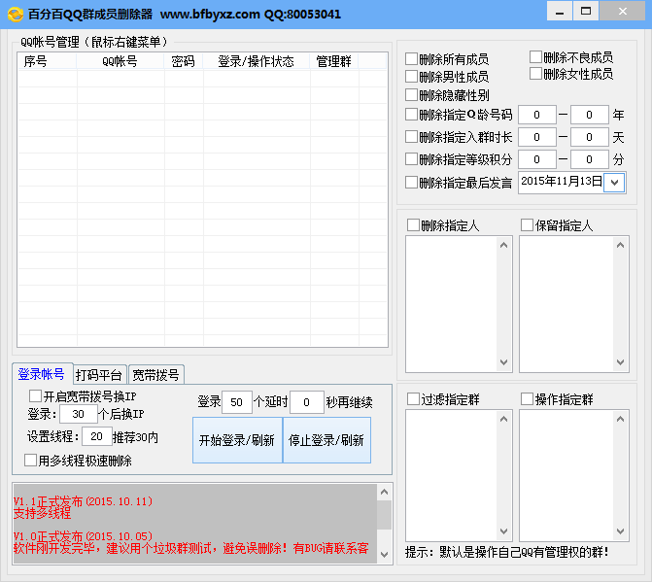Tick the 删除女性成员 checkbox

[x=536, y=74]
